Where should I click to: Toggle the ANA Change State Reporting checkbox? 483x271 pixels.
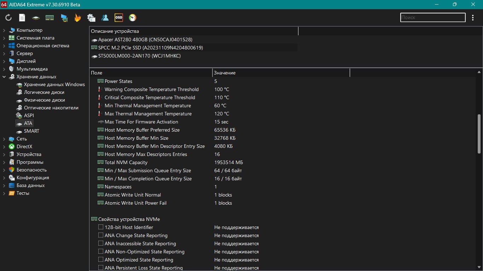[x=101, y=235]
